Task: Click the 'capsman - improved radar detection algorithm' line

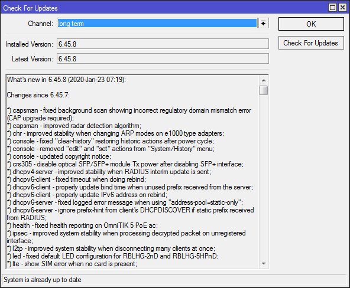Action: tap(74, 126)
